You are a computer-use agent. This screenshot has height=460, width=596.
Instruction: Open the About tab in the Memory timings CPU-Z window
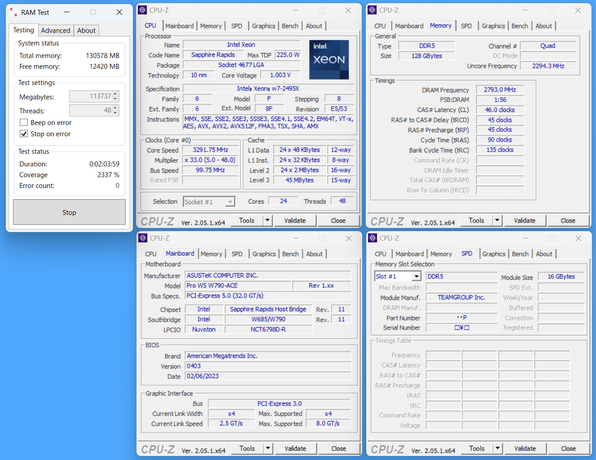[x=543, y=26]
